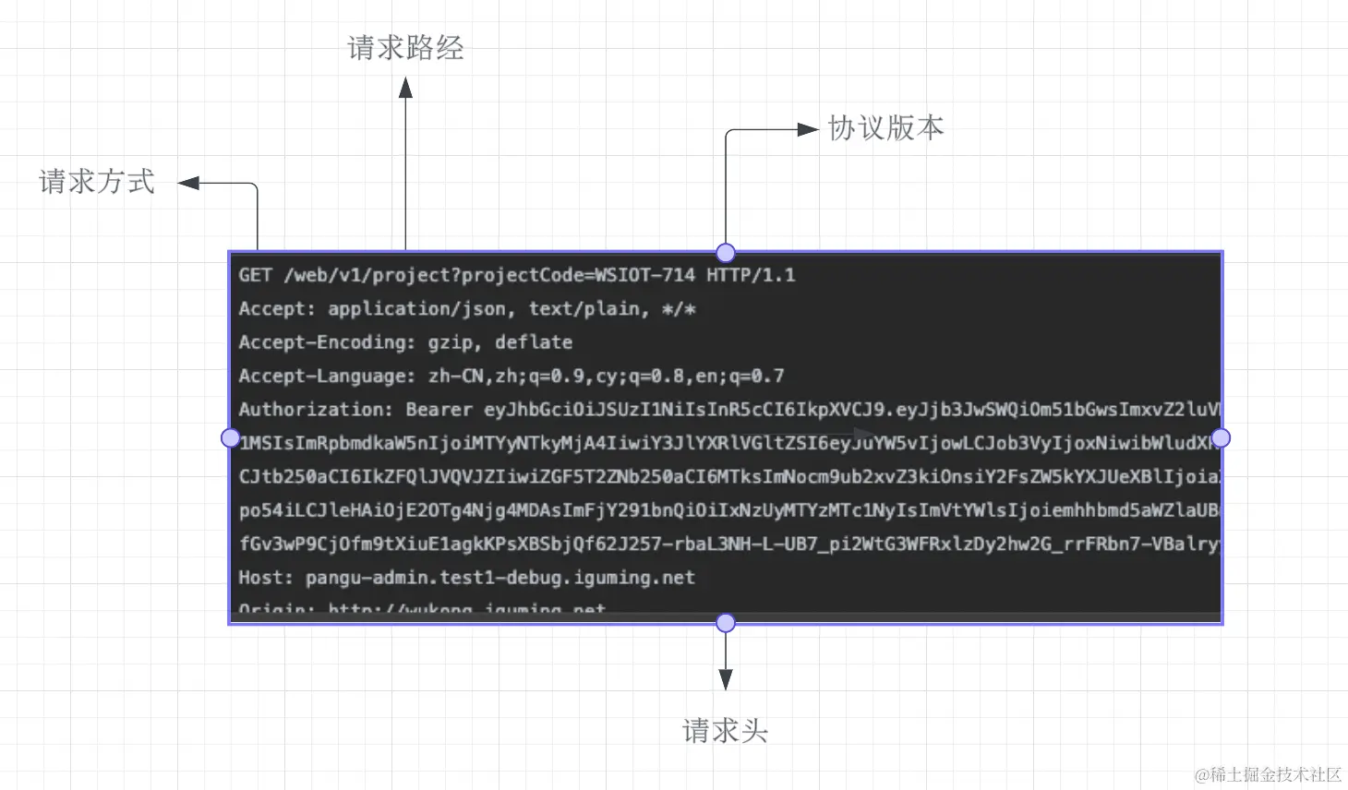Click the GET request line text
Image resolution: width=1348 pixels, height=790 pixels.
[517, 275]
